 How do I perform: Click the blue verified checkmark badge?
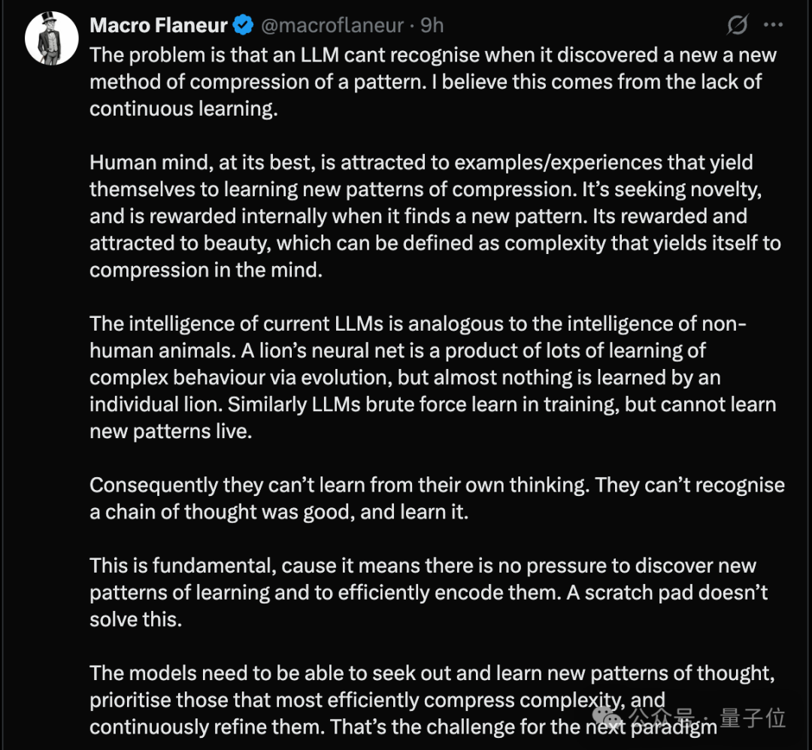(244, 26)
